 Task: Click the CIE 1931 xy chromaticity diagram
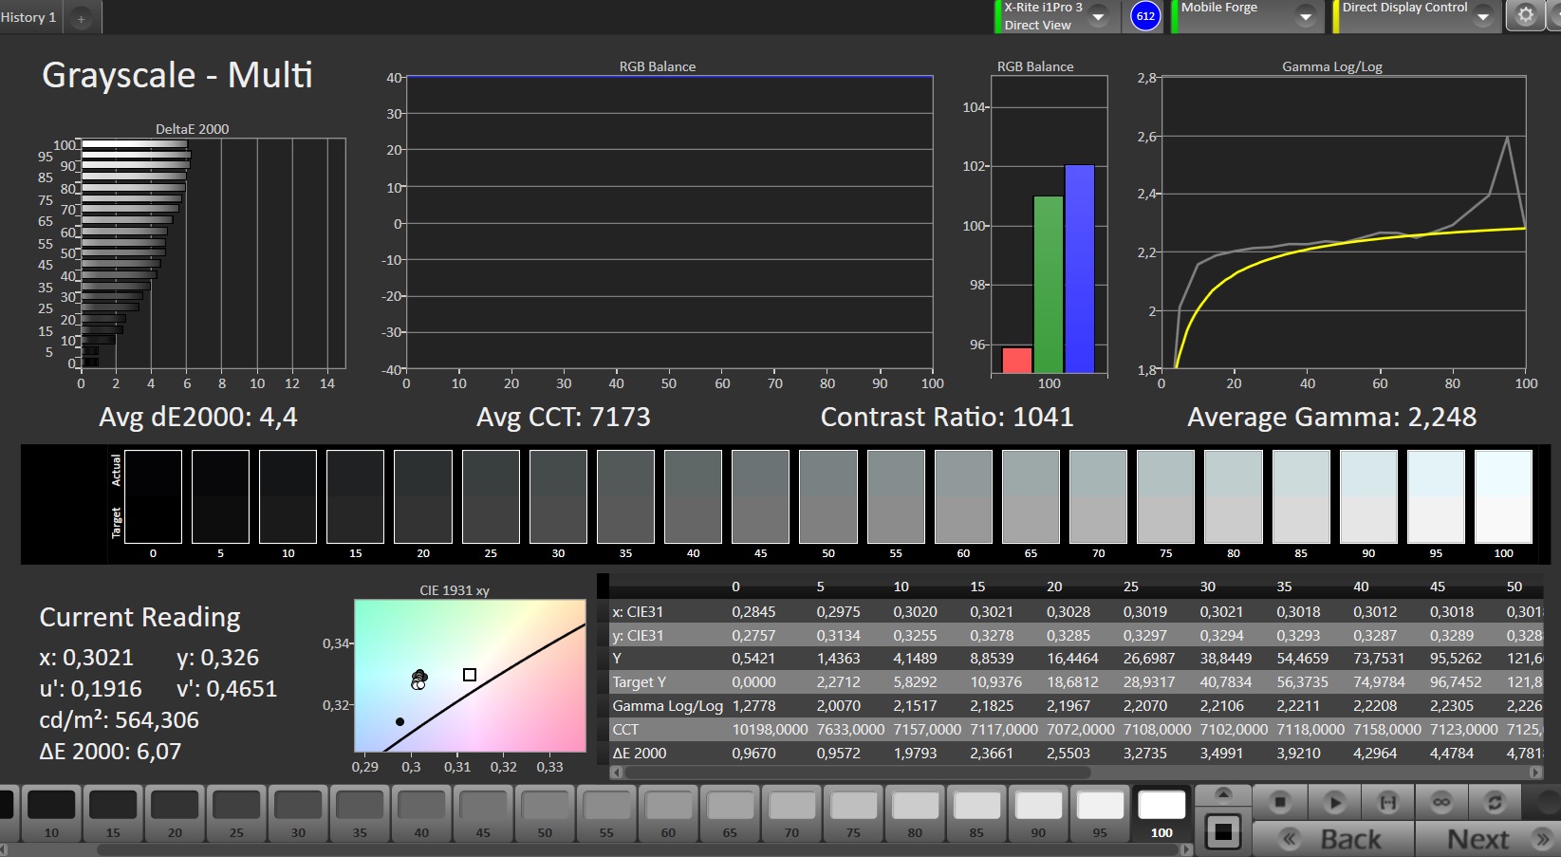click(x=470, y=676)
